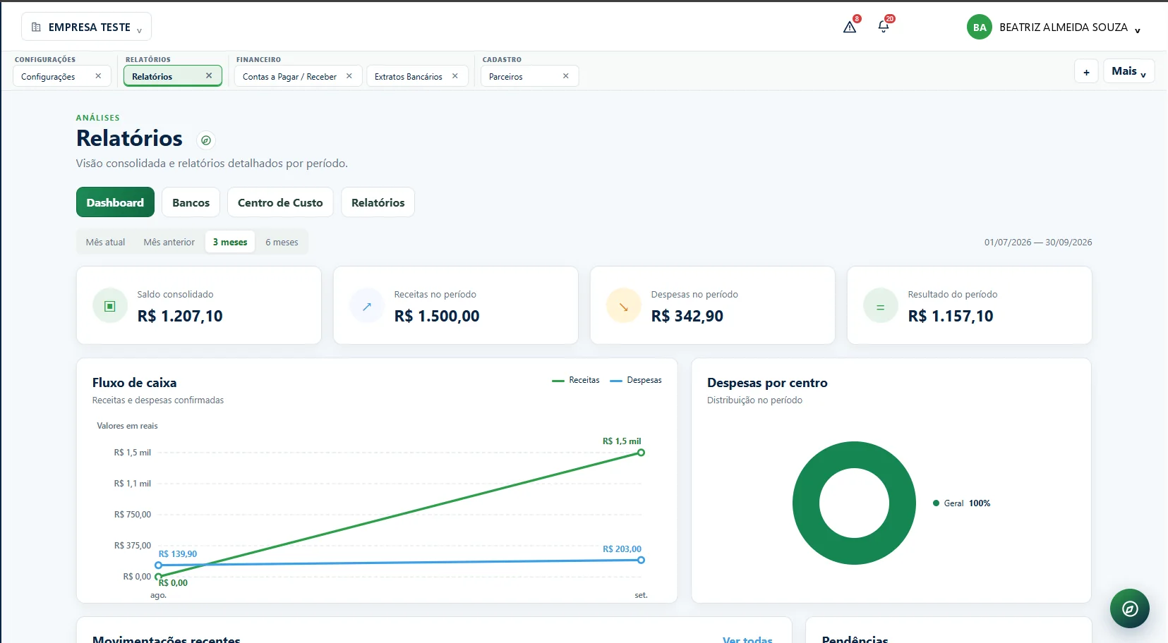Close the Configurações tab
1168x643 pixels.
pyautogui.click(x=98, y=76)
